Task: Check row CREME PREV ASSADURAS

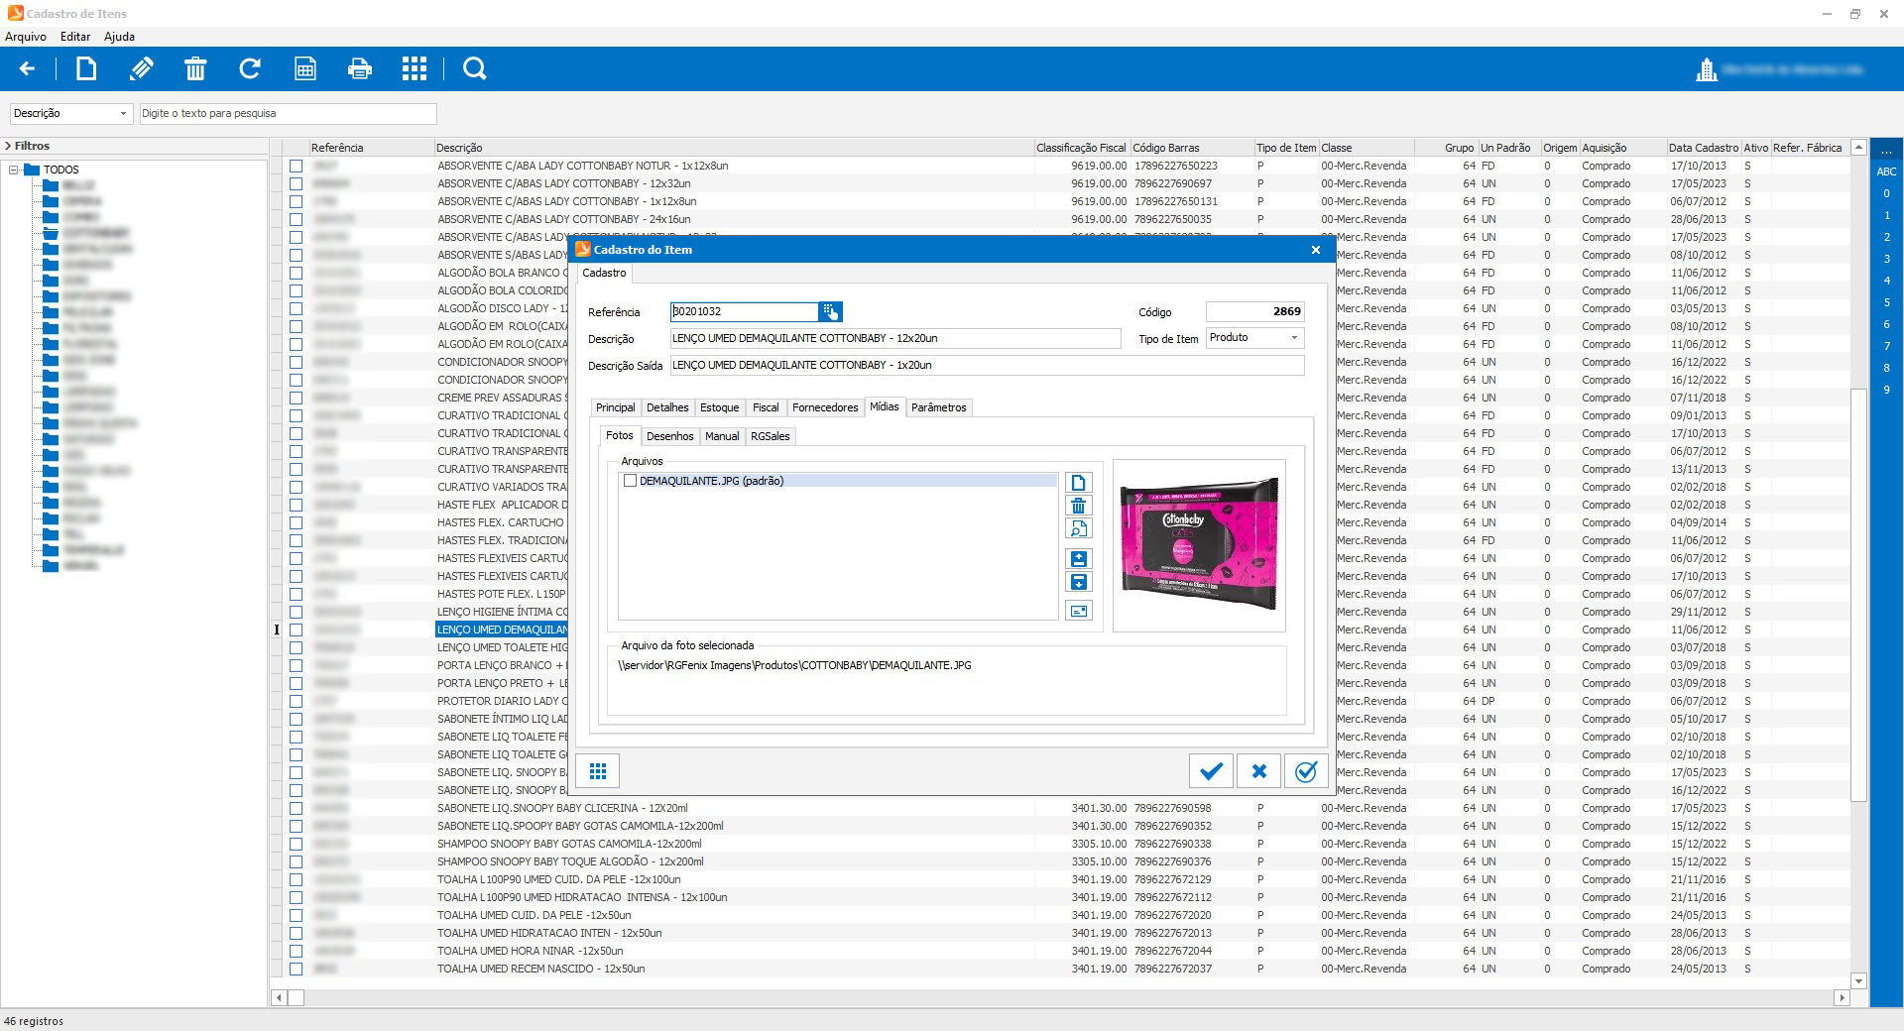Action: [296, 398]
